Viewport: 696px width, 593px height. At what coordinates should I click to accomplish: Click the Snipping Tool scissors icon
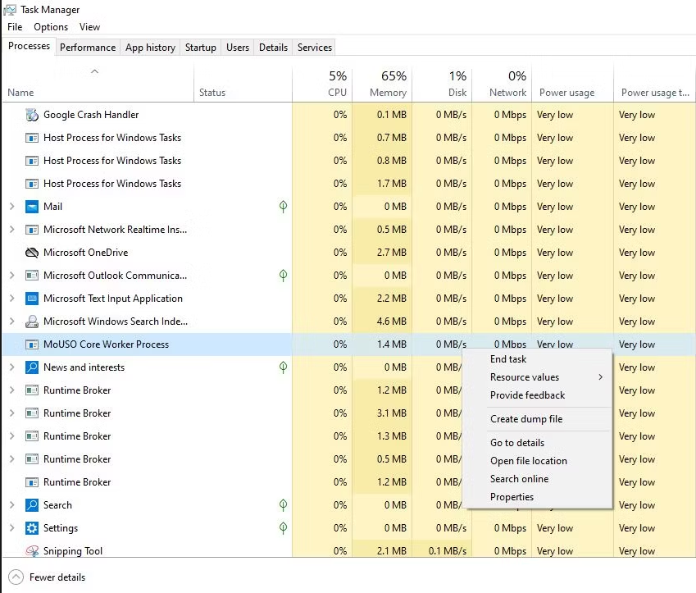coord(32,551)
